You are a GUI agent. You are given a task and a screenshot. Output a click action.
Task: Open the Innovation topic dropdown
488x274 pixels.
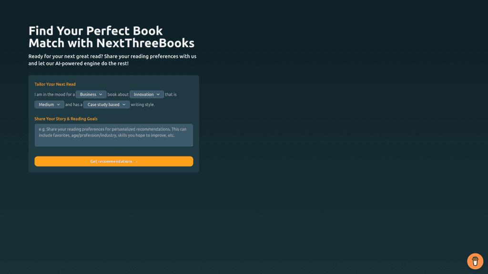pos(147,95)
